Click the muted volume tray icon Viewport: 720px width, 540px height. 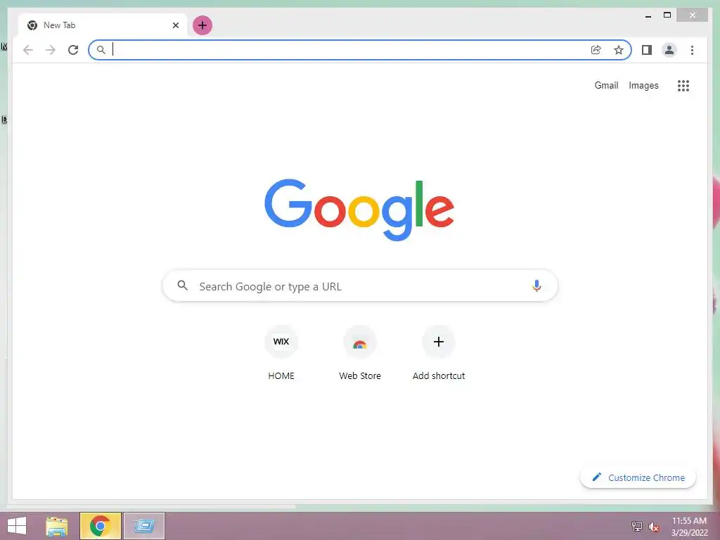(653, 527)
